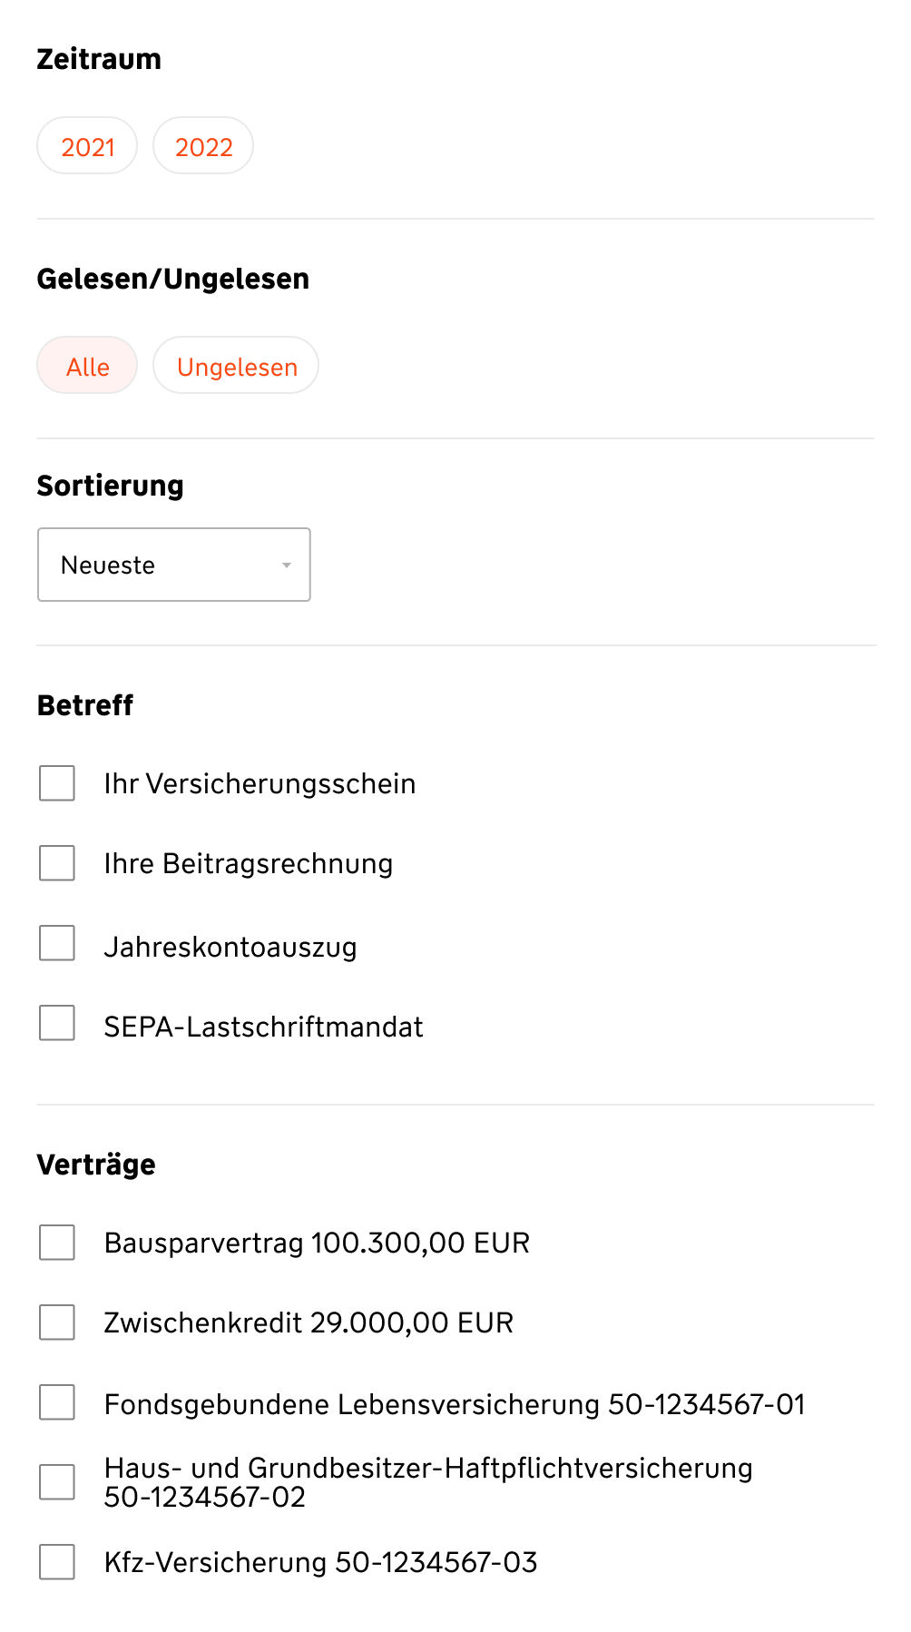Image resolution: width=911 pixels, height=1632 pixels.
Task: Select the 2022 time period chip
Action: point(203,146)
